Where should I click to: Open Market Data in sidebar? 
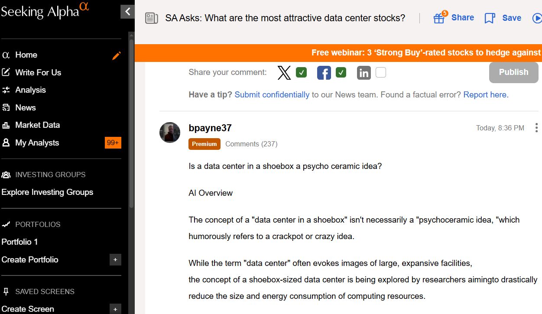[37, 125]
